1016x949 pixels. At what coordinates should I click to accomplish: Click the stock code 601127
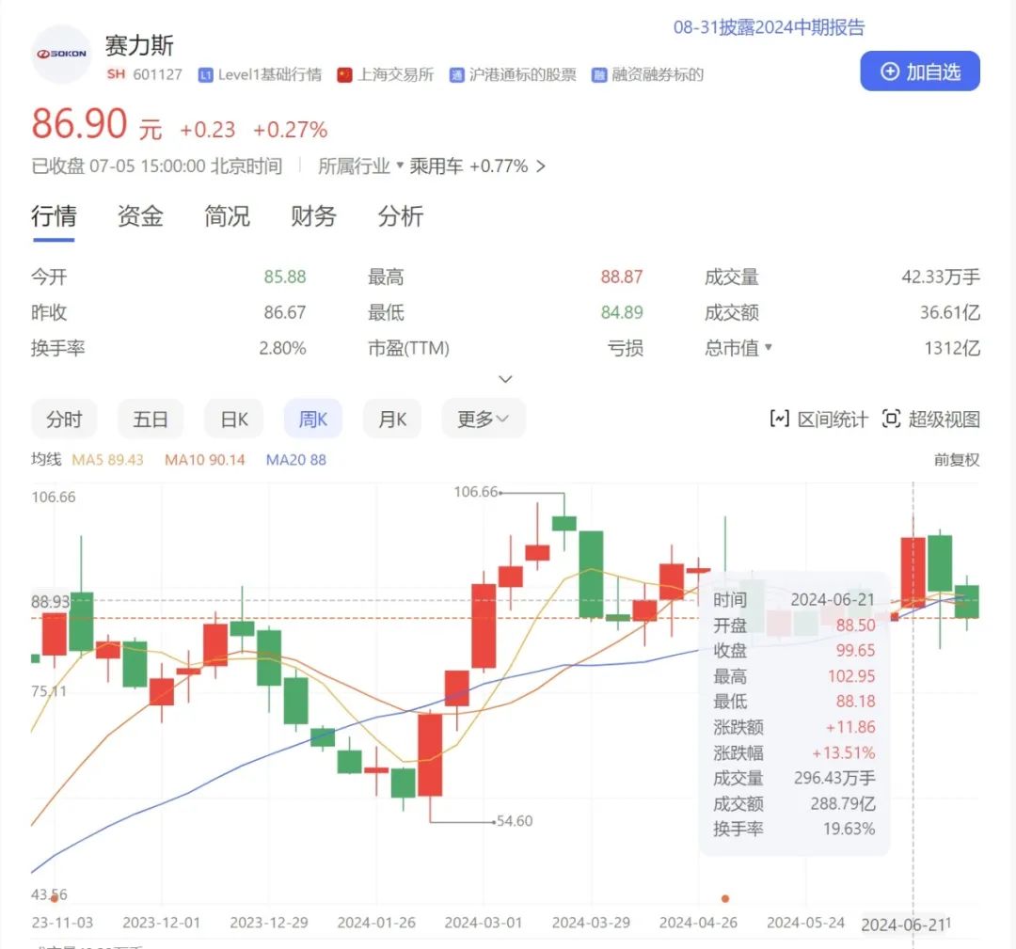click(157, 74)
